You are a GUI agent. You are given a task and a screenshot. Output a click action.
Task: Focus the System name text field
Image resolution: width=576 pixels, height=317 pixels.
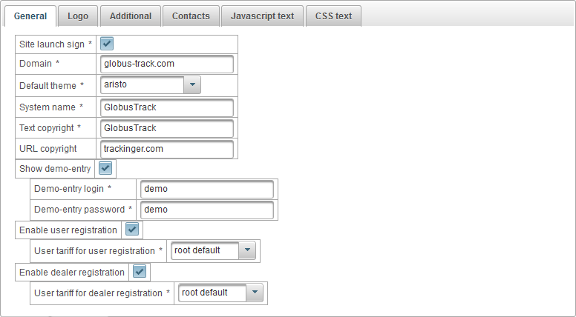coord(167,107)
